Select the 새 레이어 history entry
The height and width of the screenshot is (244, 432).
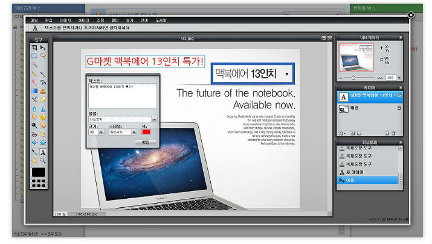(x=367, y=172)
